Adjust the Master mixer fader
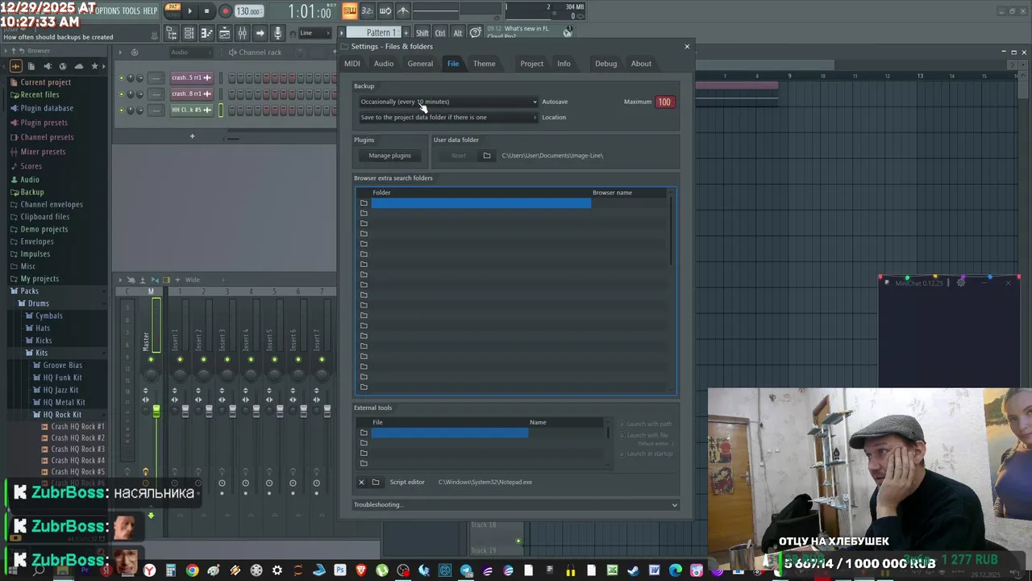Screen dimensions: 1032x581 (156, 411)
